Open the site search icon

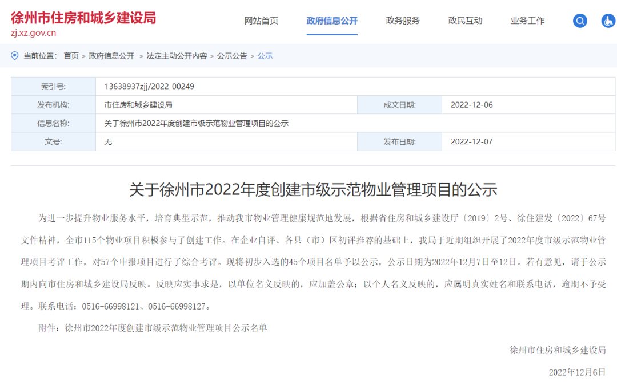pyautogui.click(x=580, y=21)
